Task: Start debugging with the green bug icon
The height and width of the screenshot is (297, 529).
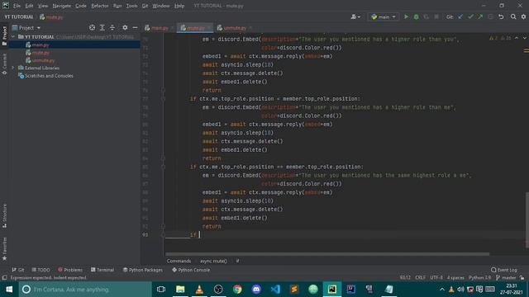Action: click(417, 16)
